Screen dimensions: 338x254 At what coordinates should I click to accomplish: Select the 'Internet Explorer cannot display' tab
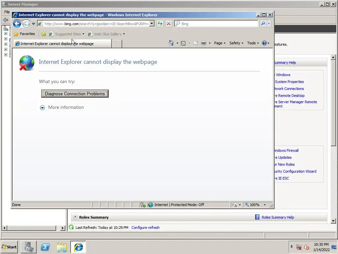coord(62,44)
